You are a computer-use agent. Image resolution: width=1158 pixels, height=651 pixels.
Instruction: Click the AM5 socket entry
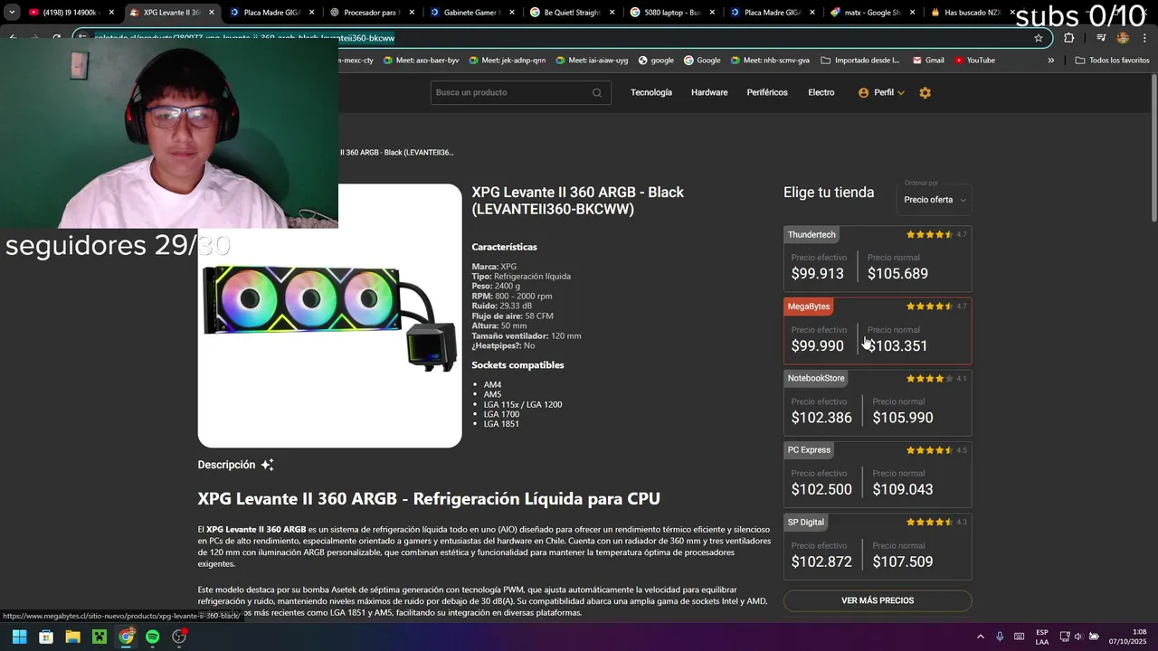[492, 394]
